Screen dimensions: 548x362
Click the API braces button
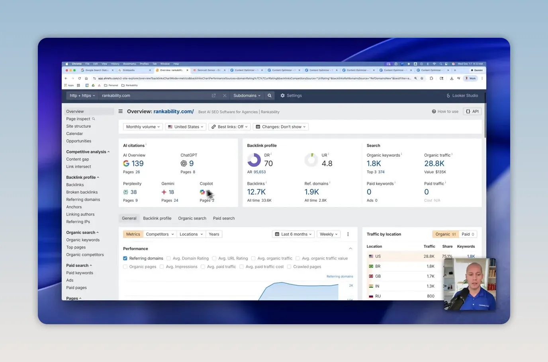click(x=472, y=111)
